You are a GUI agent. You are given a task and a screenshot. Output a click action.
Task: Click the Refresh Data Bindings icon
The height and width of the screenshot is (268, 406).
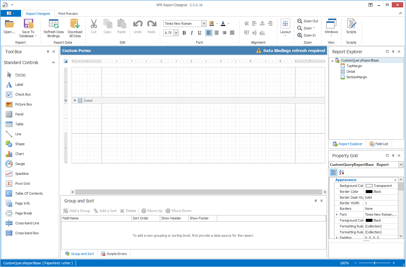point(54,24)
